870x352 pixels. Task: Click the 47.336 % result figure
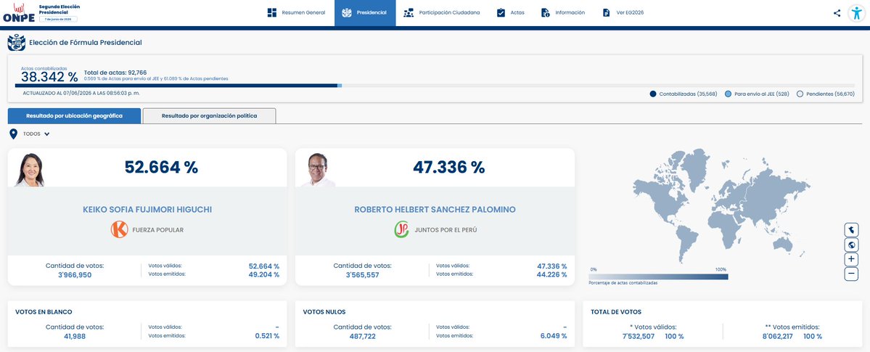point(449,167)
